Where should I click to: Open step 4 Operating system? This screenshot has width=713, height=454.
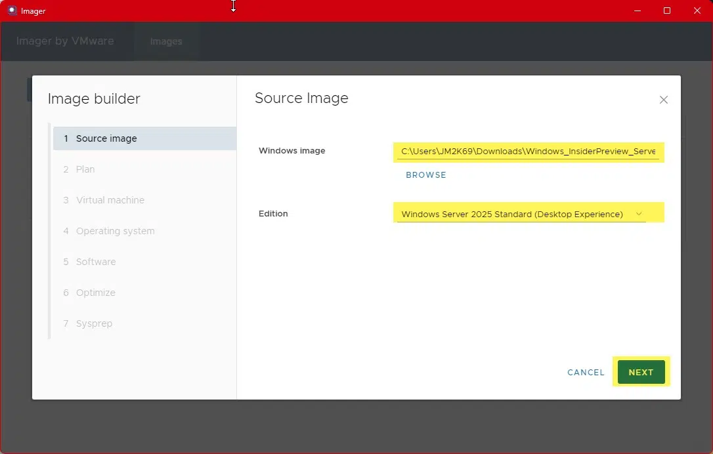tap(115, 231)
